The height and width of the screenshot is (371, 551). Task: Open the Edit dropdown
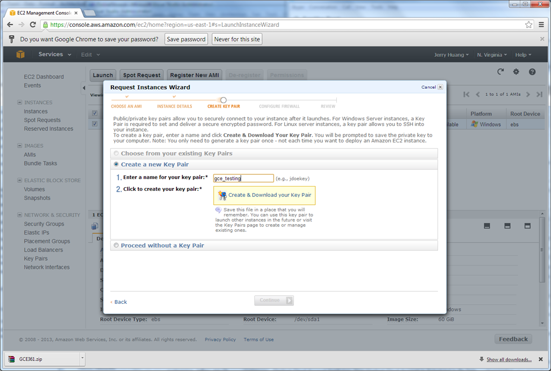pos(90,55)
